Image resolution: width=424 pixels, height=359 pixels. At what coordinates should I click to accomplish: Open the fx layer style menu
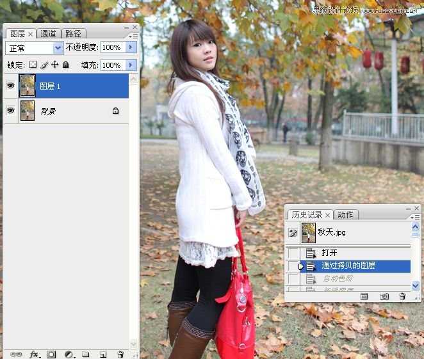point(35,354)
